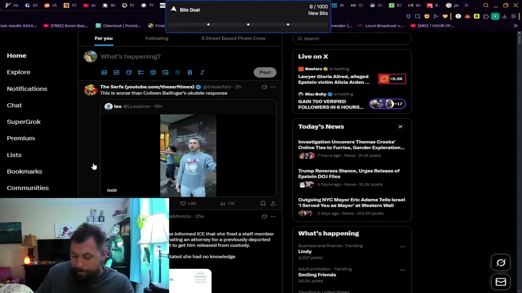
Task: Open Eric Adams Western Wall news story
Action: (352, 203)
